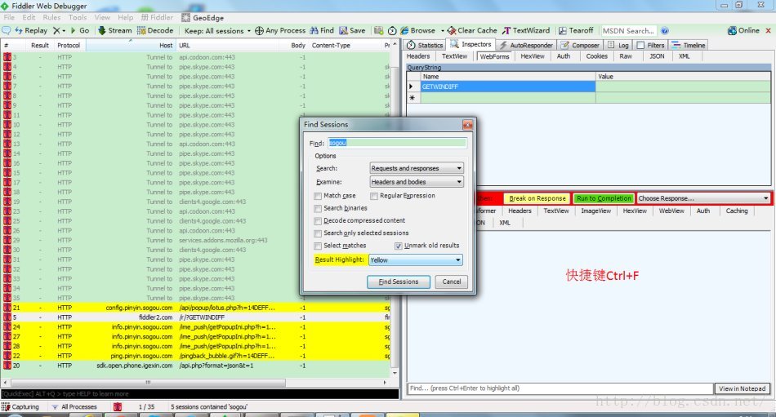Open the Log tab
The image size is (776, 417).
pos(618,45)
